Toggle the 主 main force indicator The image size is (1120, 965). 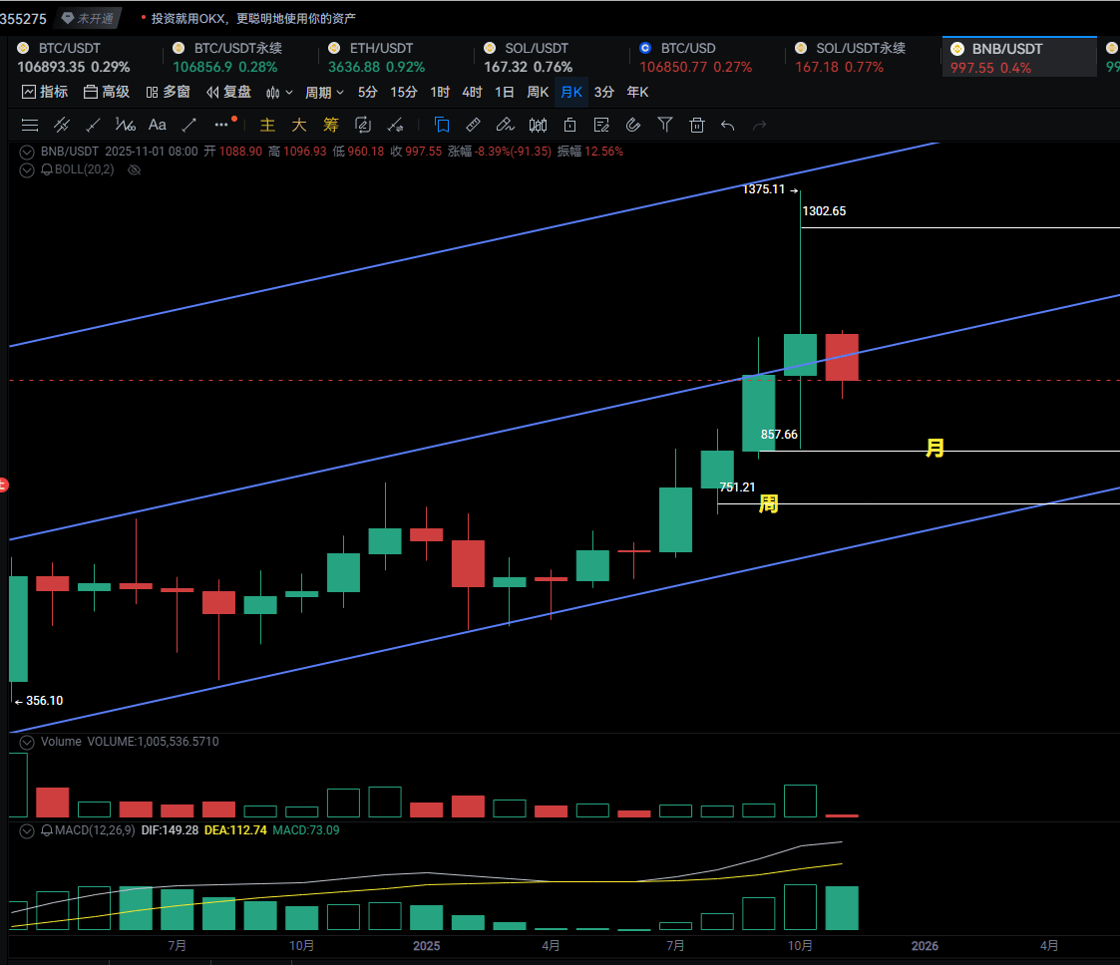[267, 125]
